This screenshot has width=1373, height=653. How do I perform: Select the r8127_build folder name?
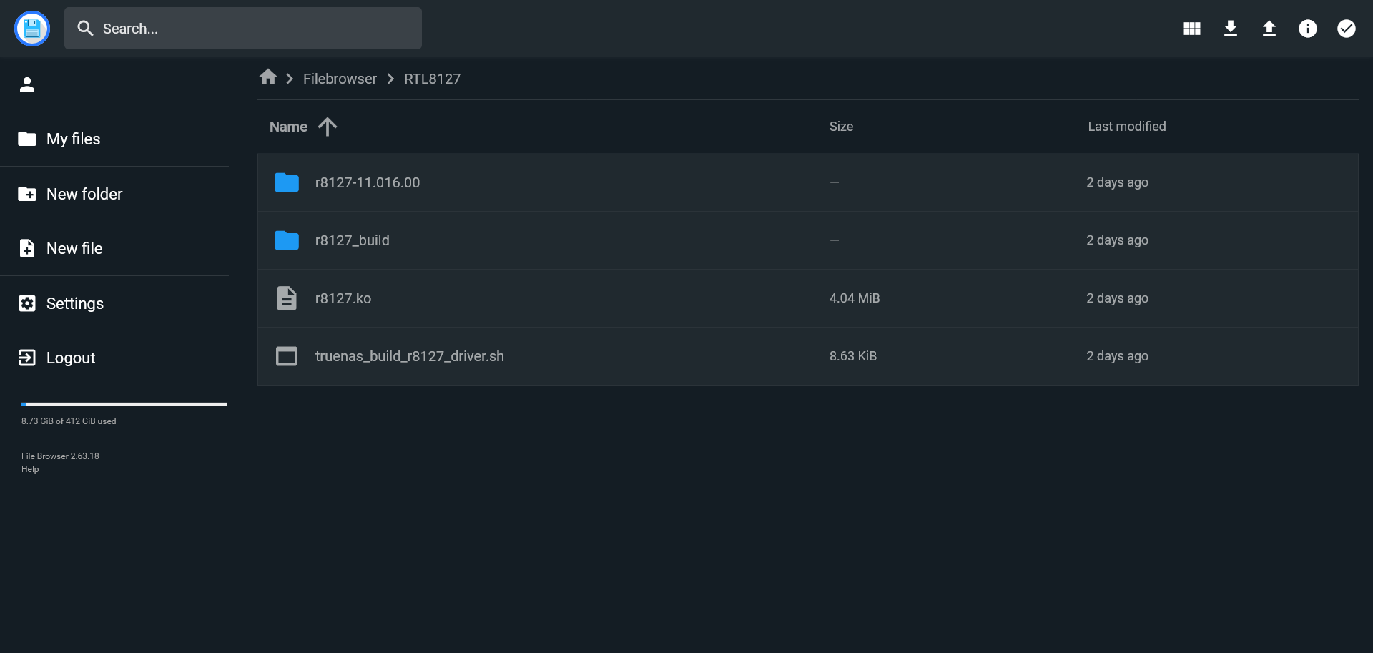point(353,240)
